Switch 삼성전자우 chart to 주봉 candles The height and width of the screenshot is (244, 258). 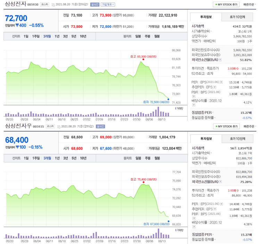(x=148, y=158)
